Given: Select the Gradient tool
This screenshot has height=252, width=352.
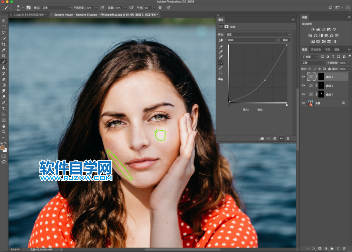Looking at the screenshot, I should [x=4, y=85].
